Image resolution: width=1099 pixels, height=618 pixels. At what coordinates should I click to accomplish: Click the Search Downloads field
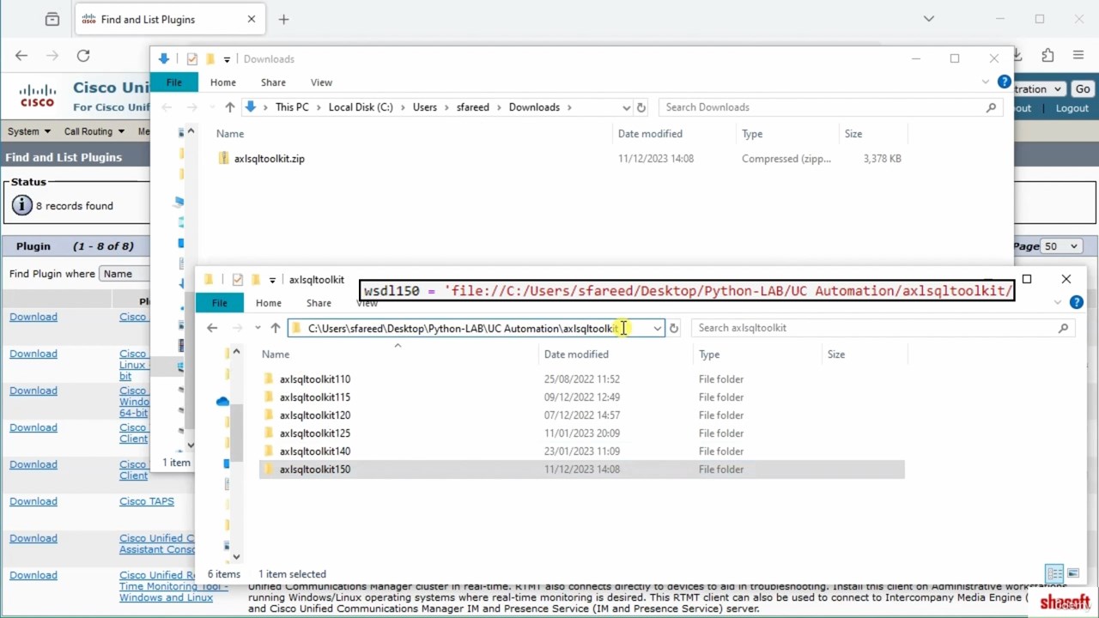click(830, 107)
